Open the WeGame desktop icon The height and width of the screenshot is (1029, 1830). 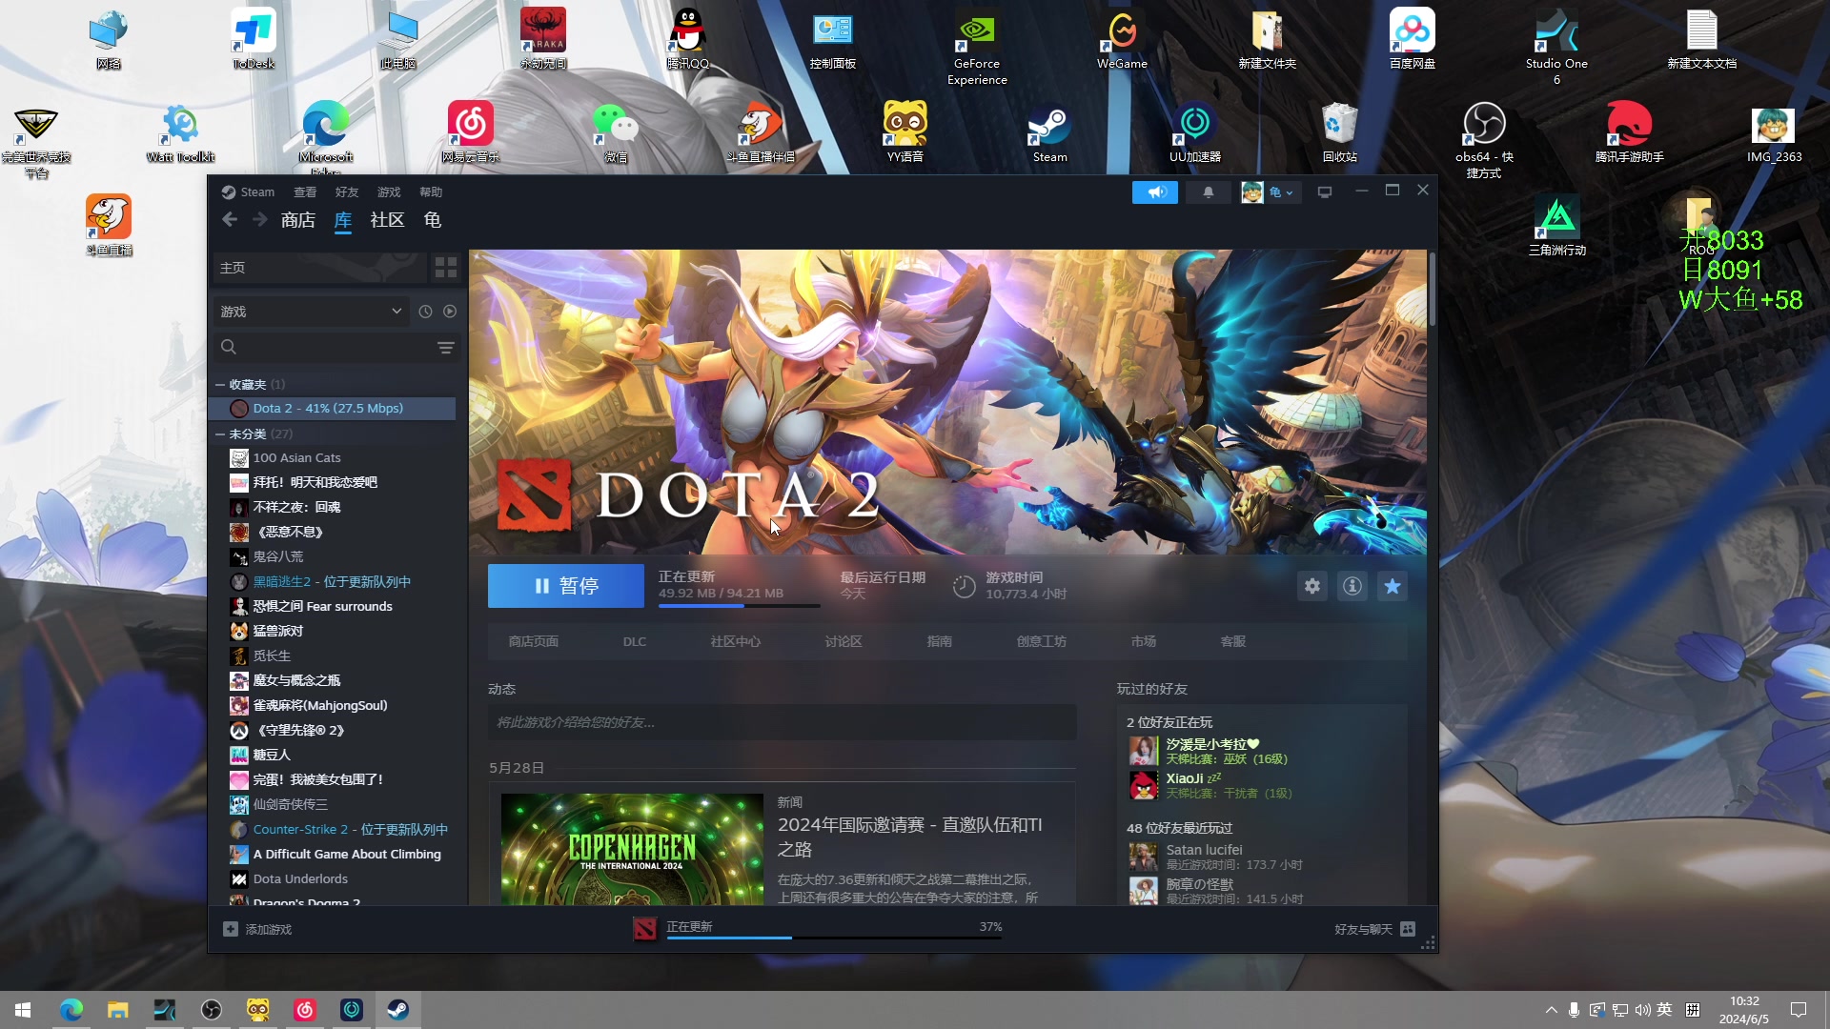(x=1122, y=39)
